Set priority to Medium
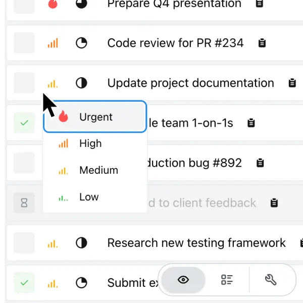 point(98,170)
